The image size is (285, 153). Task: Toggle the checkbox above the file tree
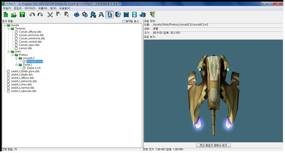pos(124,21)
